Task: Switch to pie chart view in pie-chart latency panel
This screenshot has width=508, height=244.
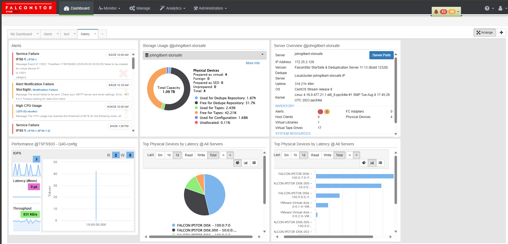Action: click(238, 163)
